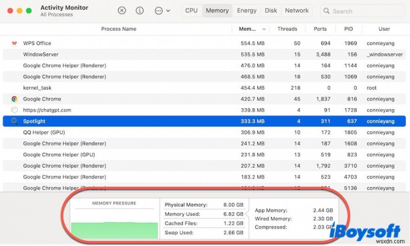Click the 3,488 ports value for WindowServer
The height and width of the screenshot is (246, 410).
(323, 54)
